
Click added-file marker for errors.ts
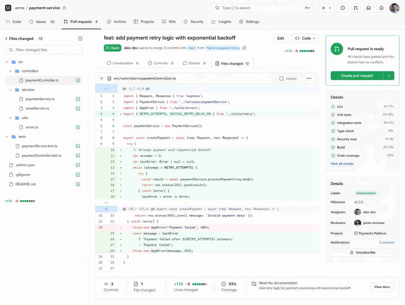click(x=78, y=127)
